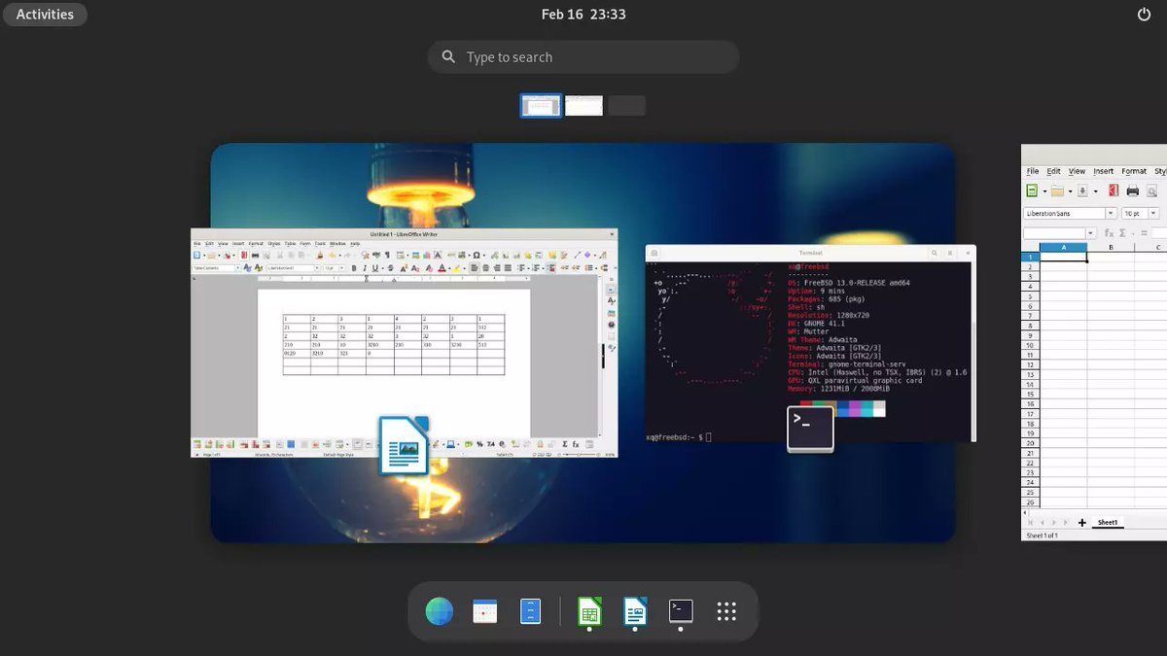The height and width of the screenshot is (656, 1167).
Task: Open LibreOffice Writer from the dash
Action: 635,611
